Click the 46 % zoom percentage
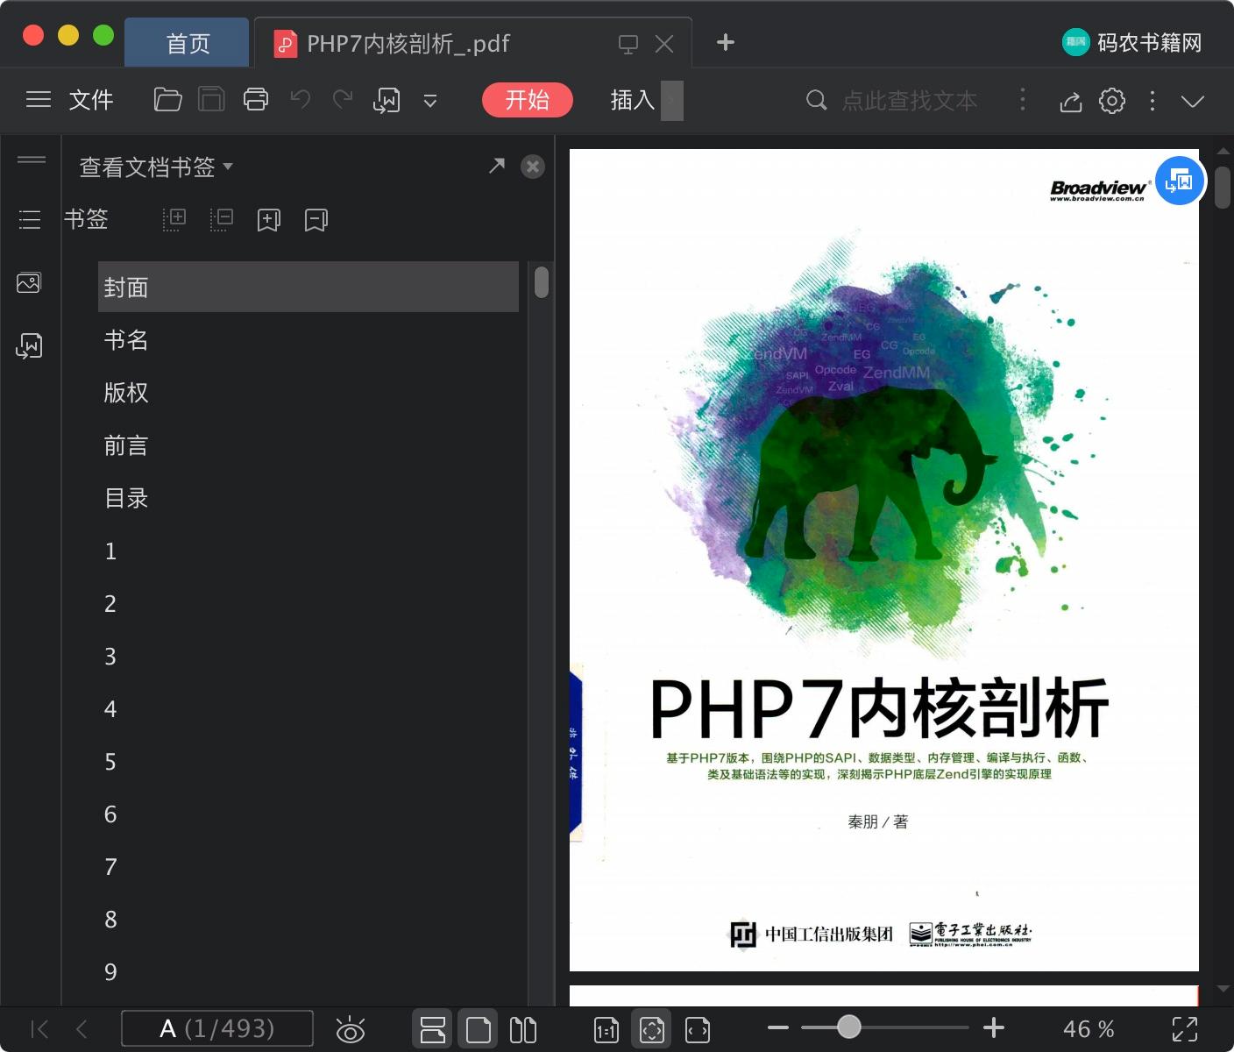This screenshot has height=1052, width=1234. click(x=1089, y=1028)
